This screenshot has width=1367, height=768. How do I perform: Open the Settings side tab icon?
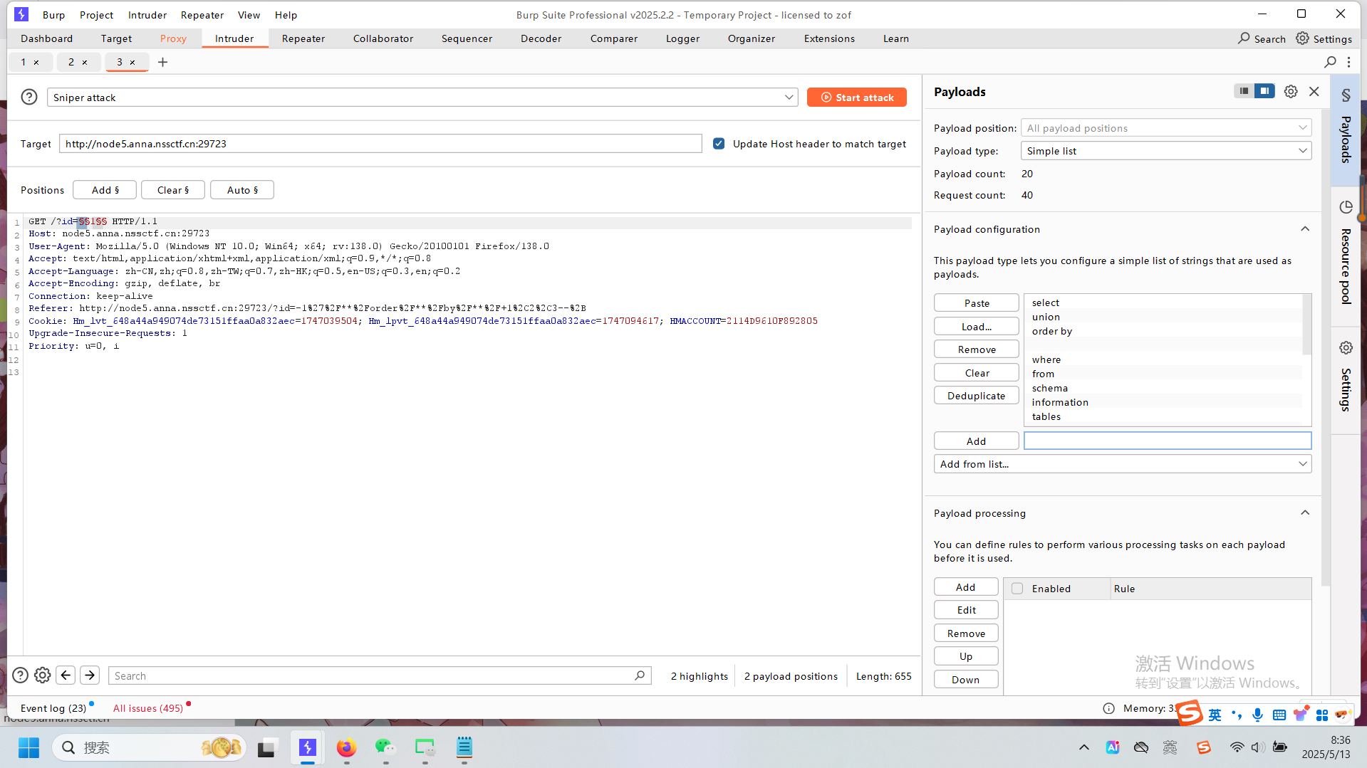[1346, 347]
